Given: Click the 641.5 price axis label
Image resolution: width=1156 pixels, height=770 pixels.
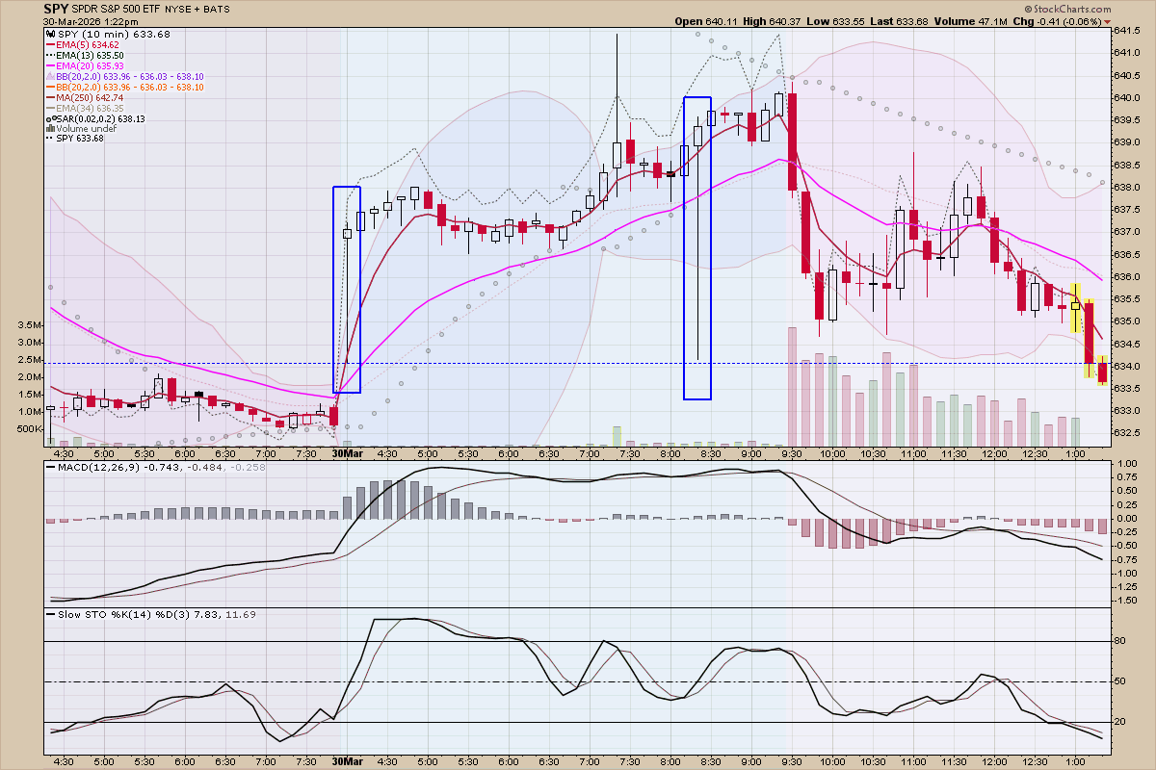Looking at the screenshot, I should 1127,31.
